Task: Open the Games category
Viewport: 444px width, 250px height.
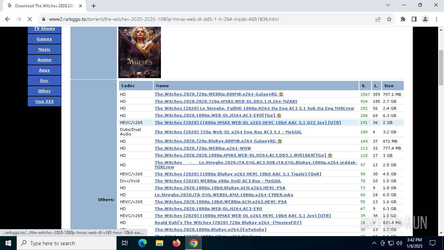Action: point(44,39)
